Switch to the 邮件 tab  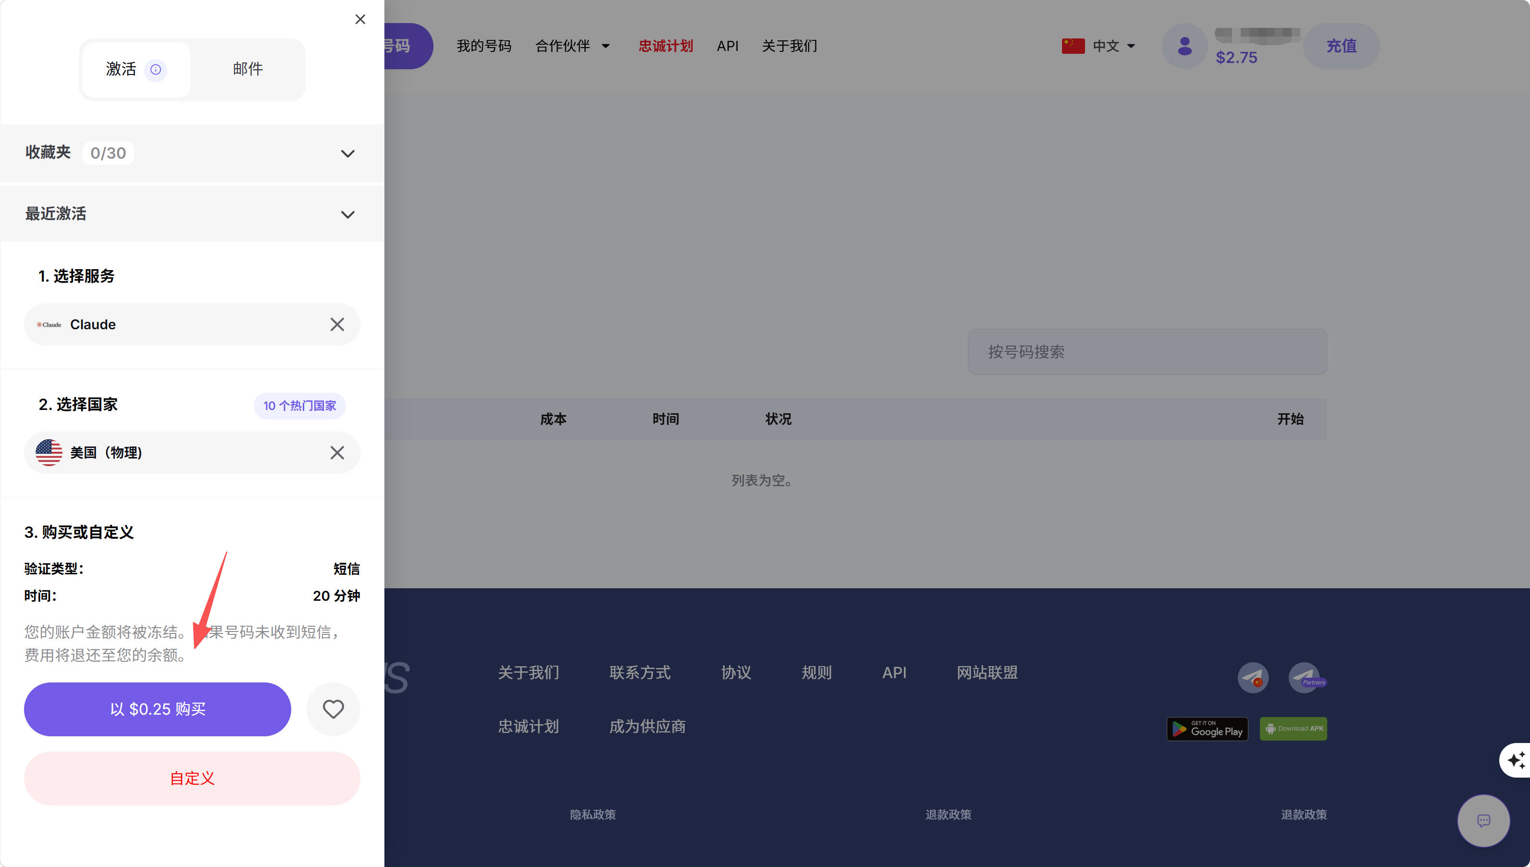click(x=247, y=69)
